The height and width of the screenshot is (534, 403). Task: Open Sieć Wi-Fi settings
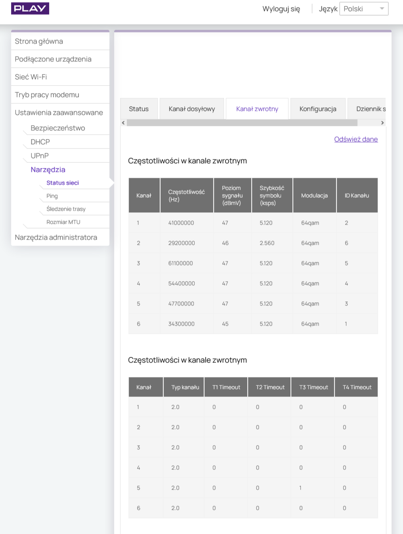31,77
